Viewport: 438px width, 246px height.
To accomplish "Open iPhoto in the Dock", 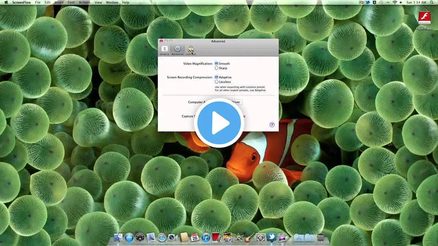I will pyautogui.click(x=227, y=237).
